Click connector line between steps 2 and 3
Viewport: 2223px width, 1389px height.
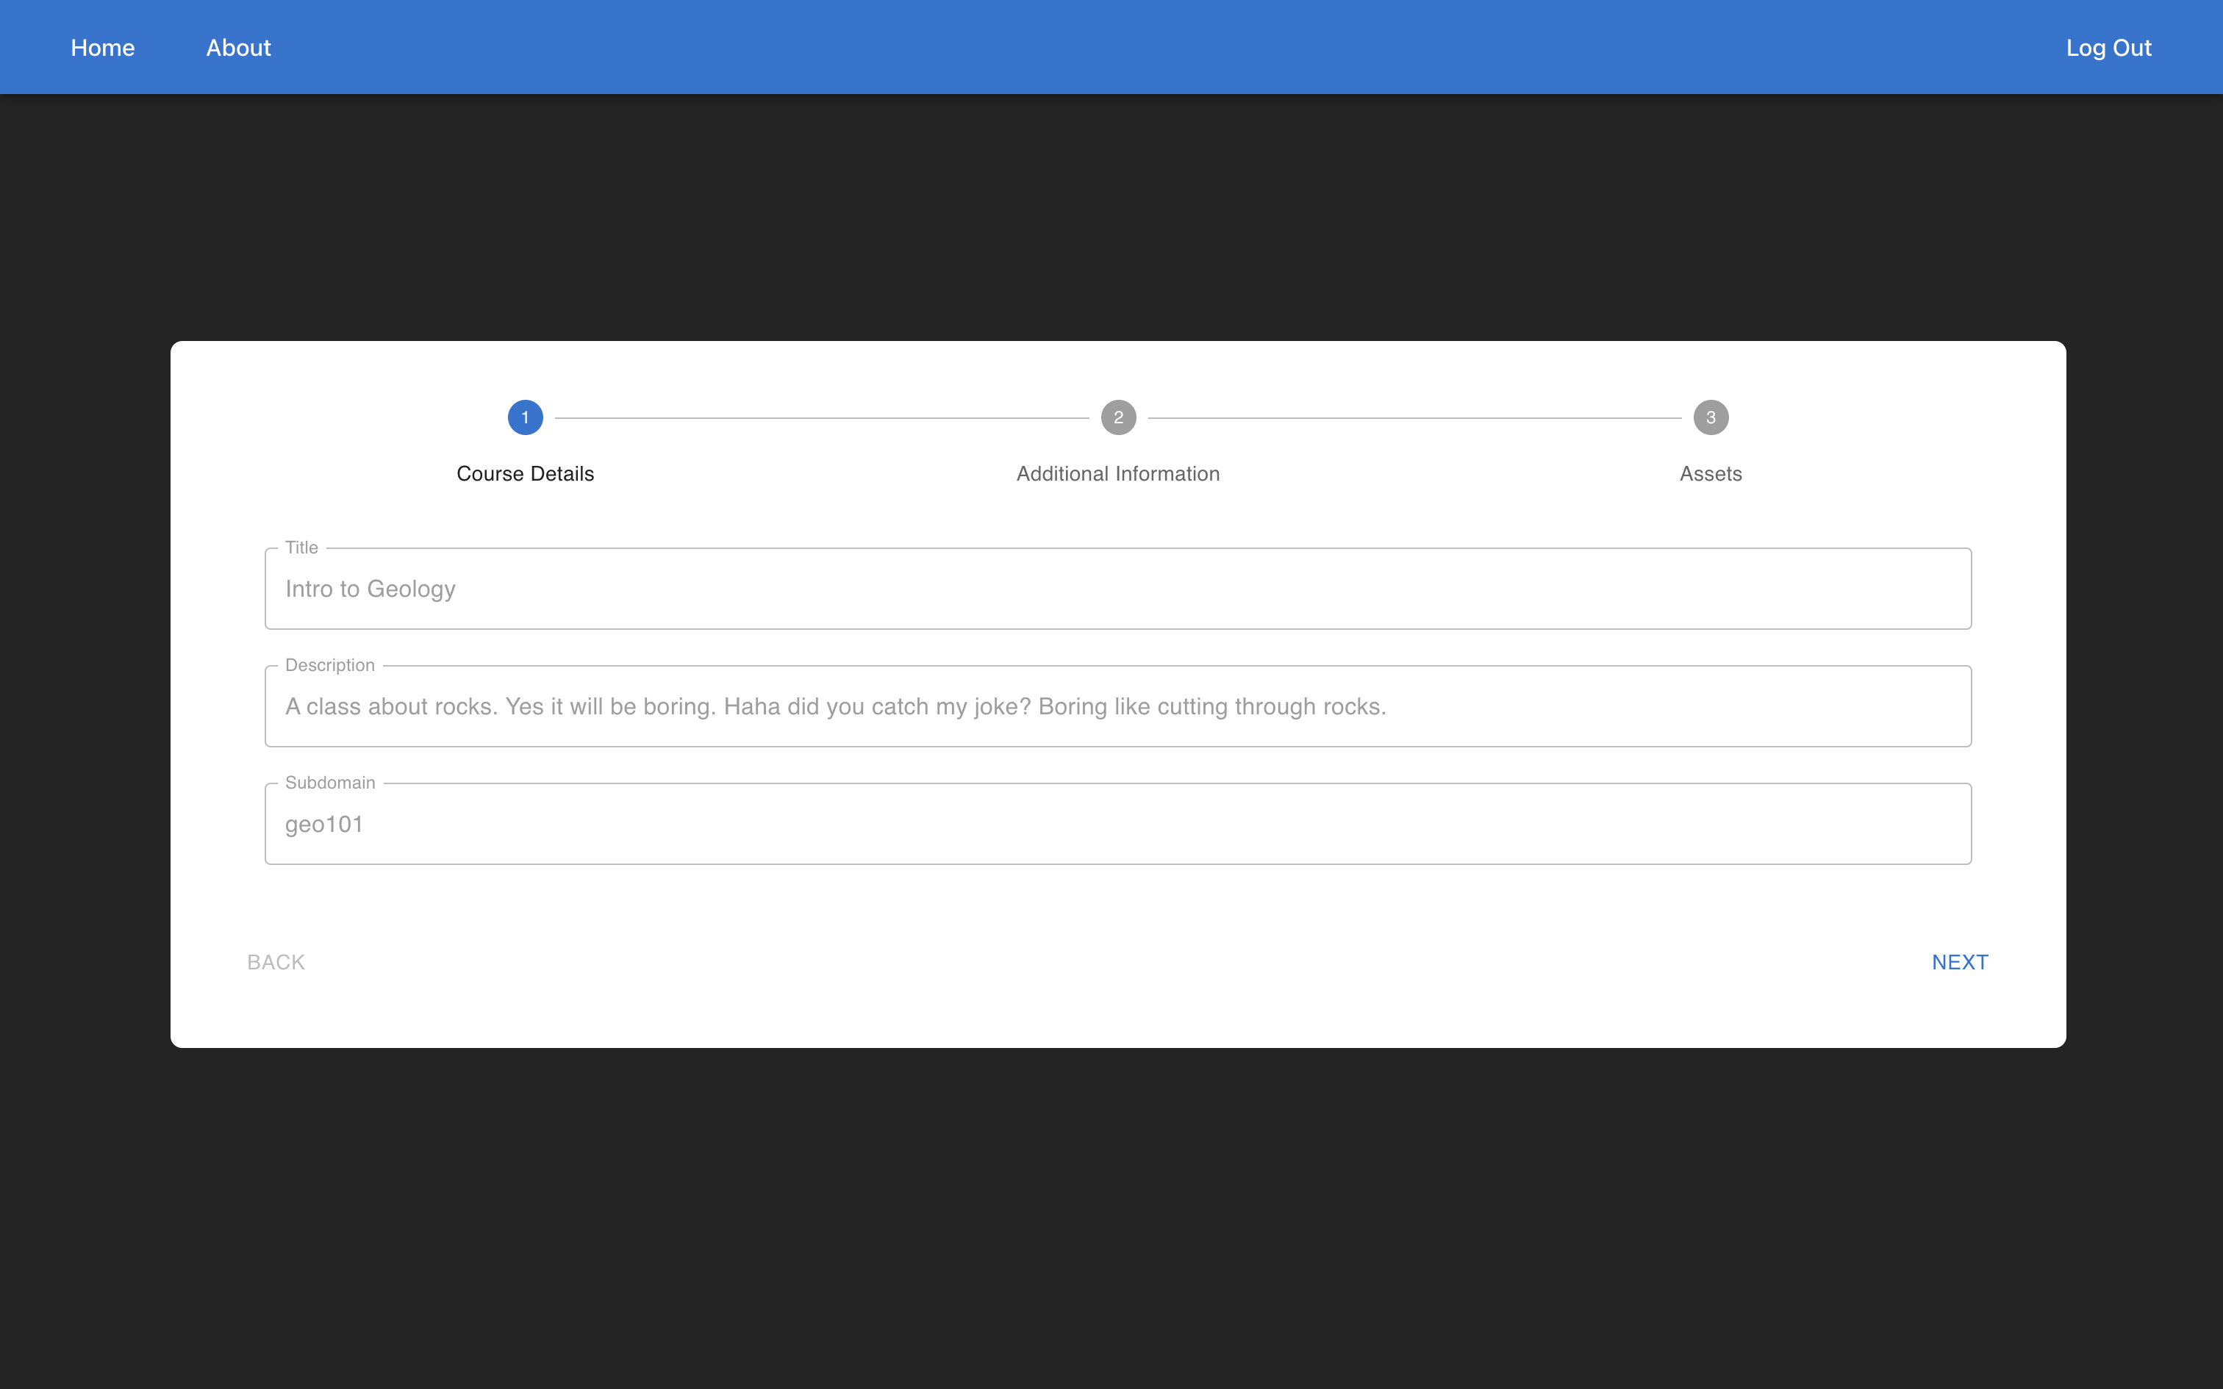tap(1414, 418)
